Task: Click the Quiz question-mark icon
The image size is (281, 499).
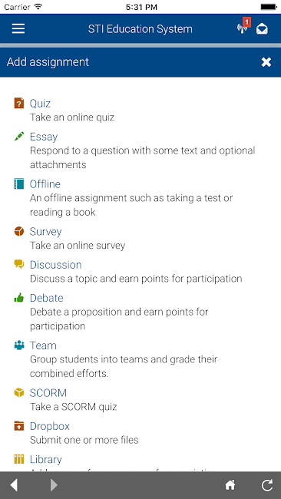Action: (19, 104)
